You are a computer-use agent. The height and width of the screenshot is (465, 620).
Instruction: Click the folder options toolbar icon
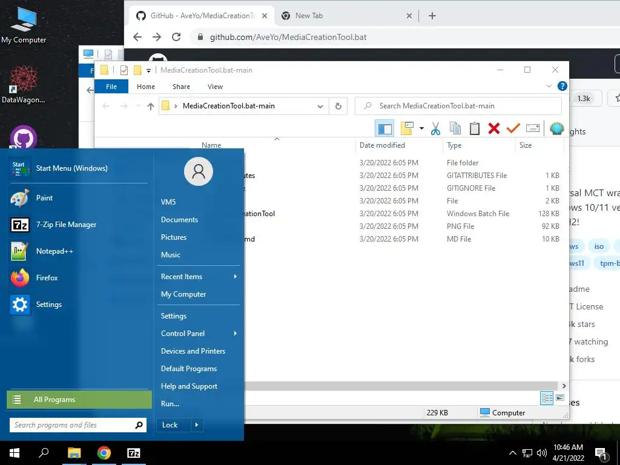click(x=407, y=128)
